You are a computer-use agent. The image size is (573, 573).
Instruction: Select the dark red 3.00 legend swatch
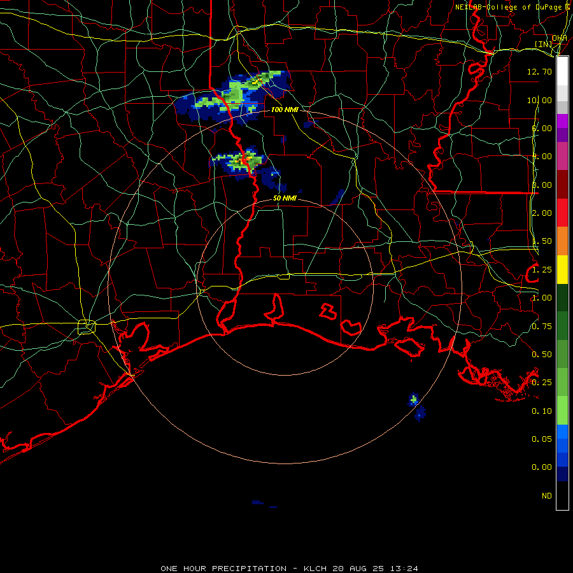pyautogui.click(x=562, y=185)
